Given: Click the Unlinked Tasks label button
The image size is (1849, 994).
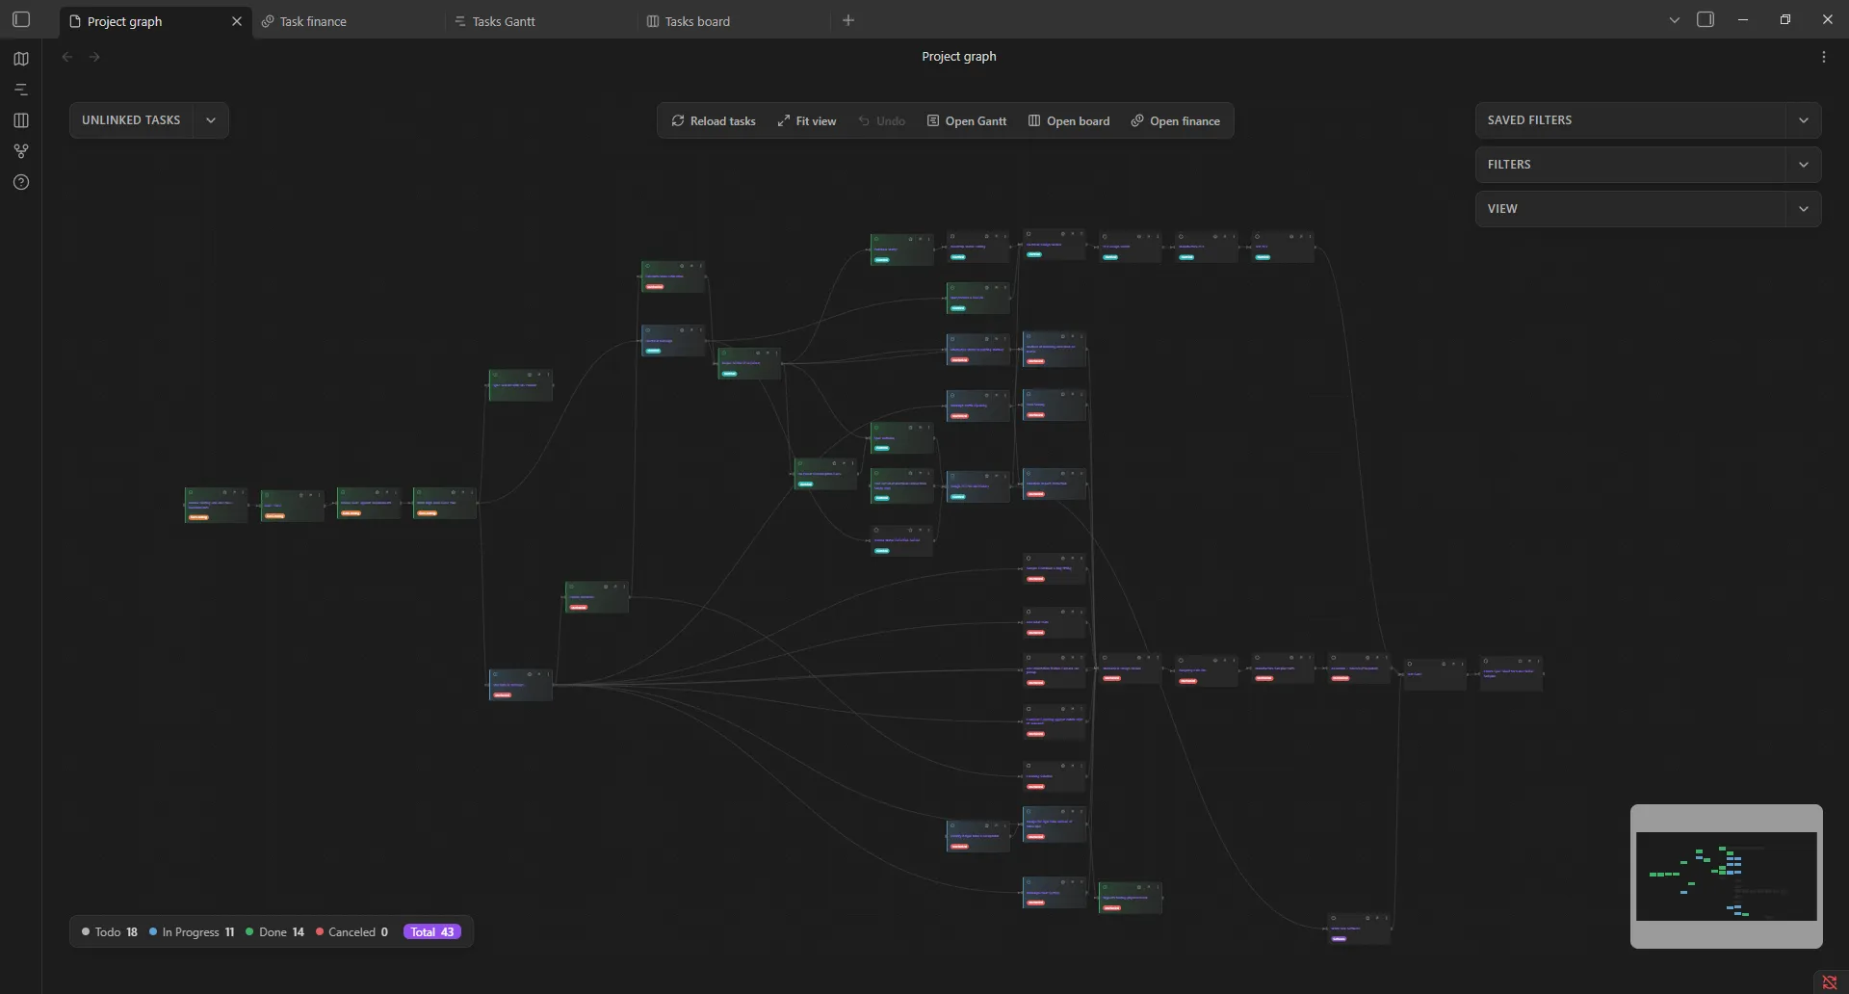Looking at the screenshot, I should (x=131, y=120).
